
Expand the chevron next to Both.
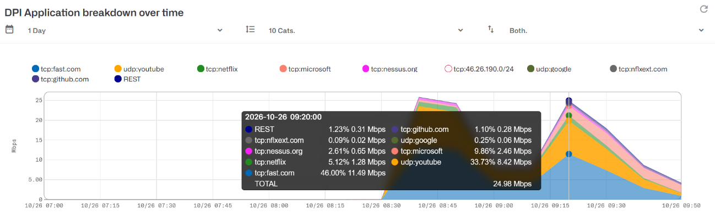(x=701, y=30)
